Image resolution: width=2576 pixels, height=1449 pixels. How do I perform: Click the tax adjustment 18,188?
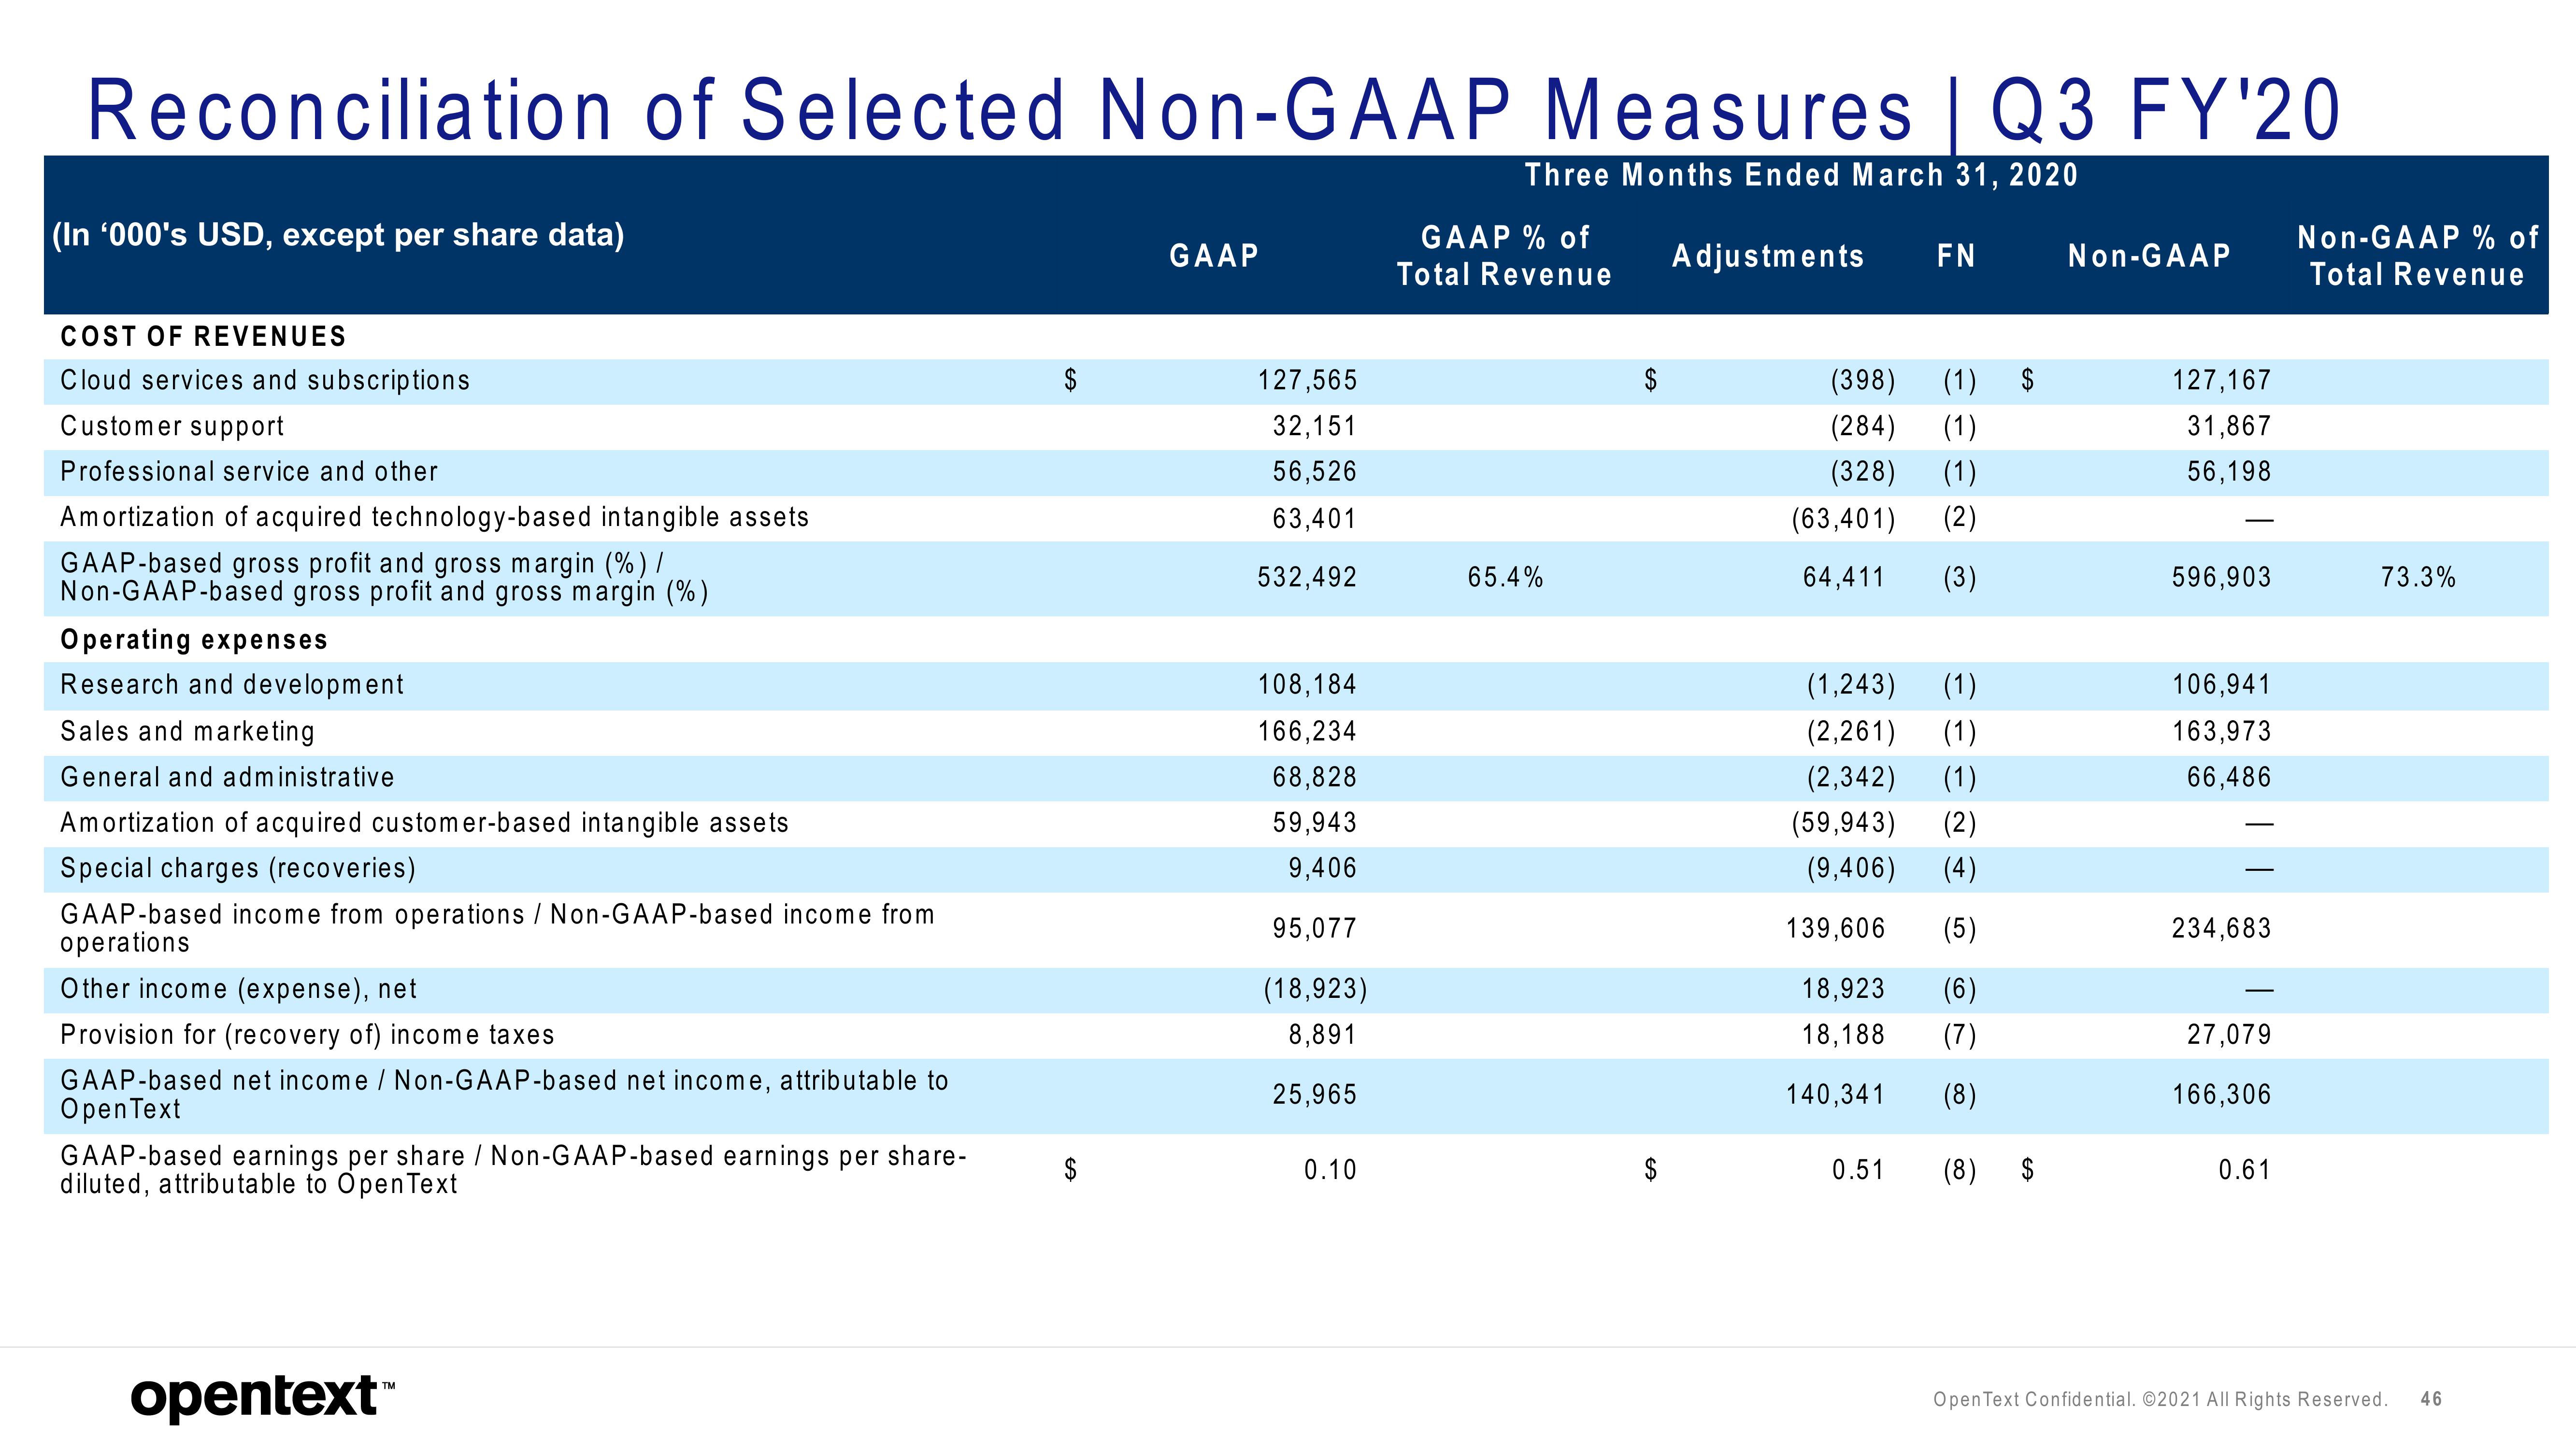[1843, 1034]
